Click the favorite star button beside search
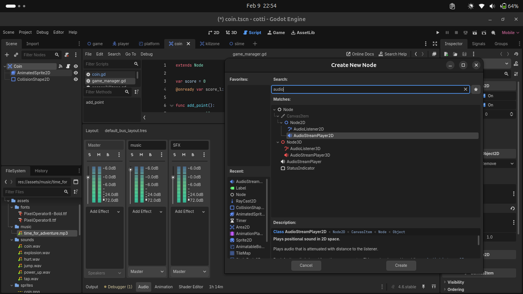 pos(476,89)
